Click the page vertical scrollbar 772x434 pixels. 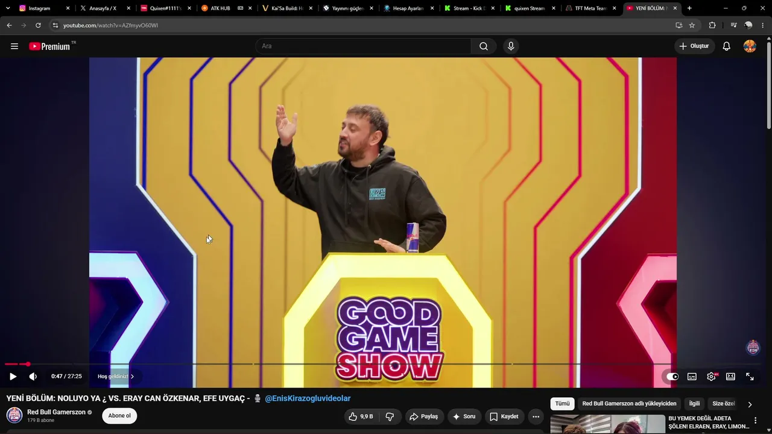(x=769, y=84)
